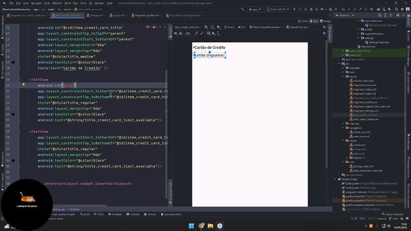Open the Problems tool window tab
411x231 pixels.
[x=115, y=214]
